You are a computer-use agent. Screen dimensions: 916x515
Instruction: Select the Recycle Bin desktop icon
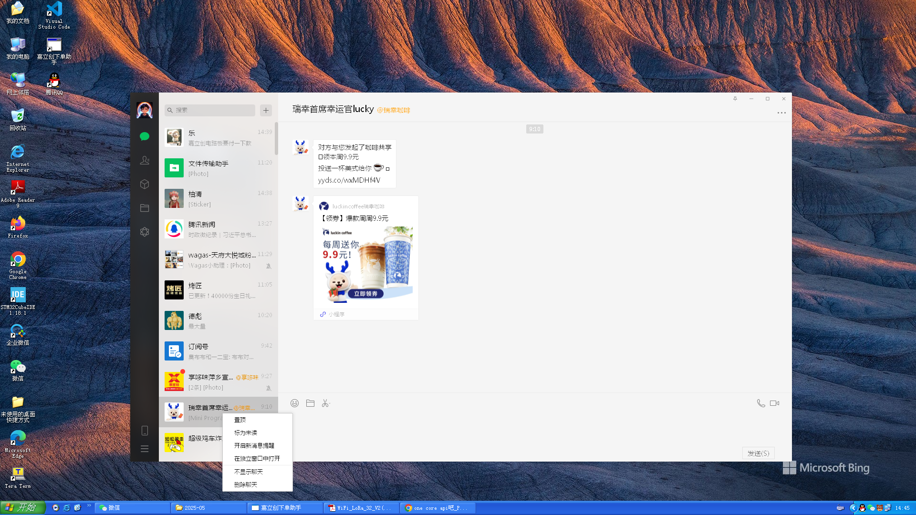(x=18, y=119)
